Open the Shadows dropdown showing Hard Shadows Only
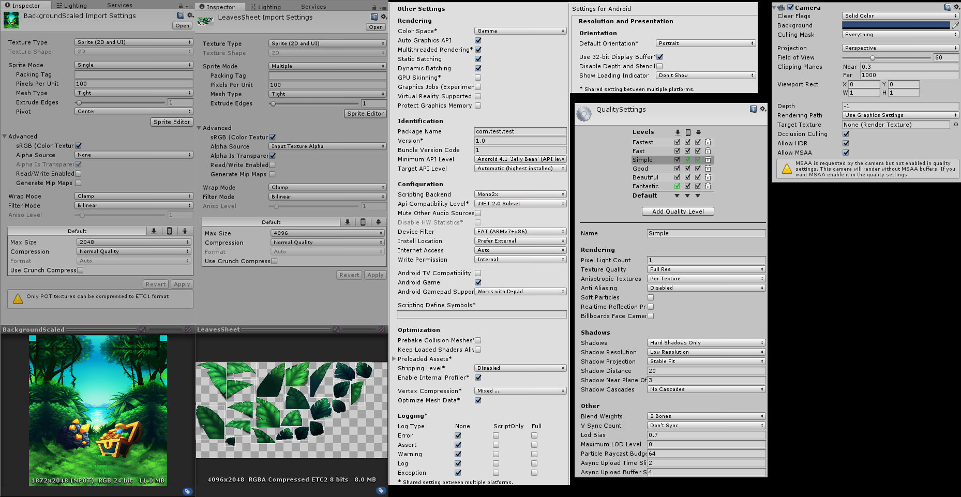Image resolution: width=961 pixels, height=497 pixels. pyautogui.click(x=706, y=343)
